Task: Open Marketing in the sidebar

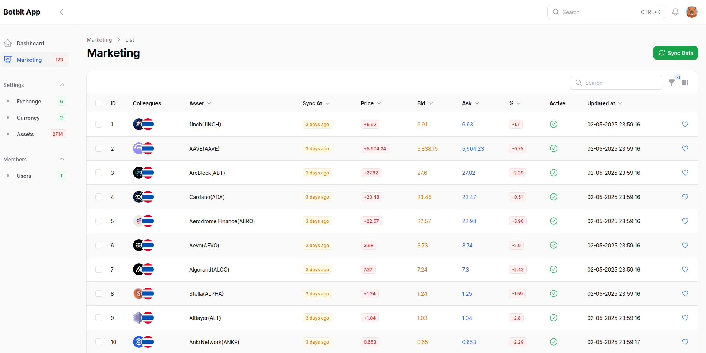Action: [35, 60]
